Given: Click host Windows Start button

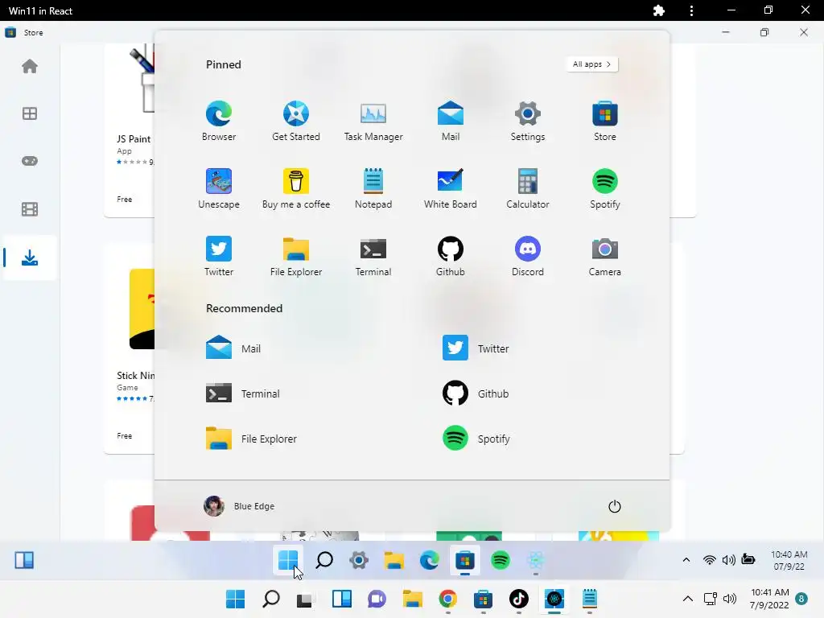Looking at the screenshot, I should (235, 599).
